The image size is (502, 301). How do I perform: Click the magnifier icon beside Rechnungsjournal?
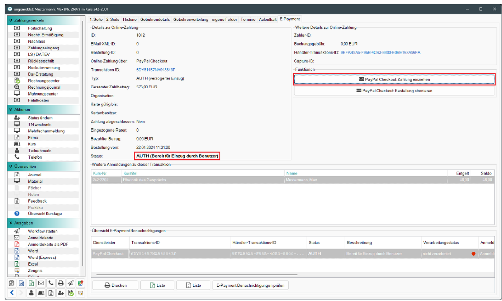click(x=16, y=87)
